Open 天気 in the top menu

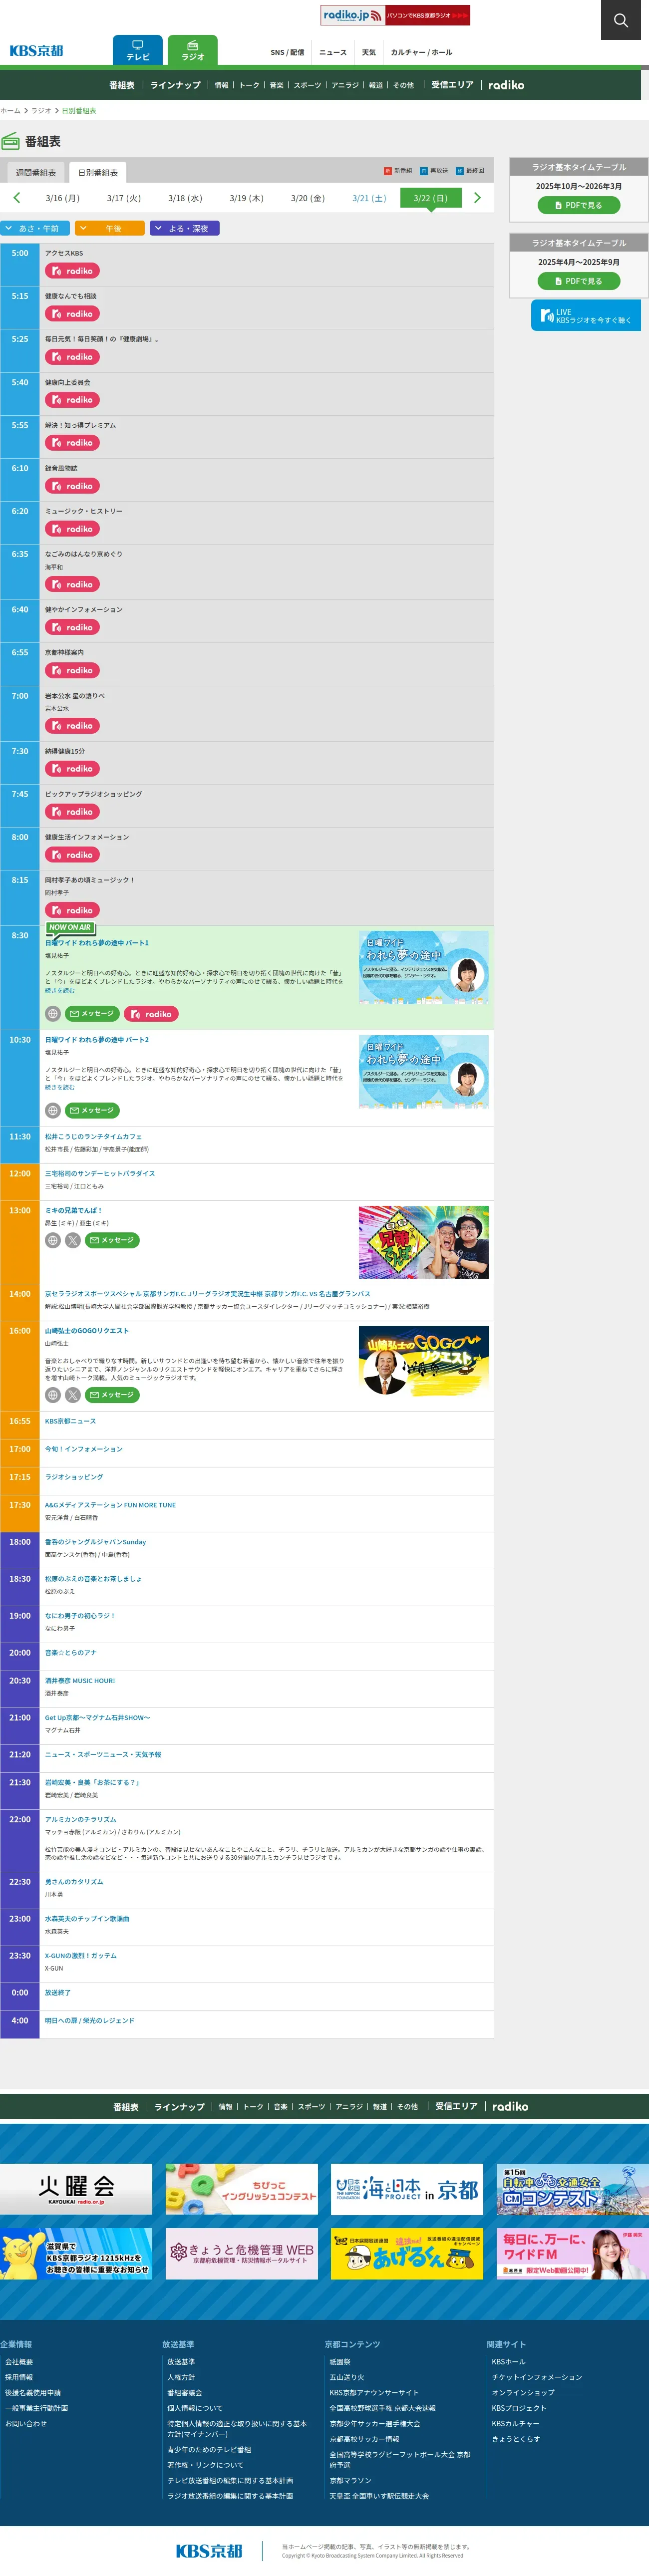(369, 52)
